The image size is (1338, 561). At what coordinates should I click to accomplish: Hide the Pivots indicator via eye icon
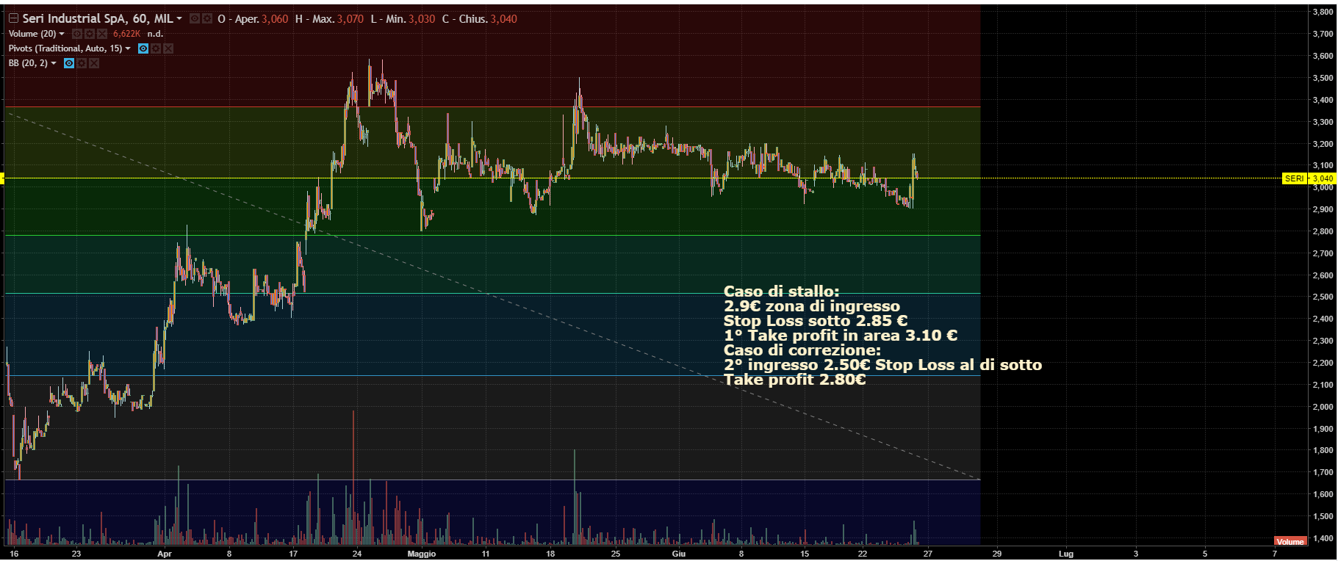pos(143,48)
